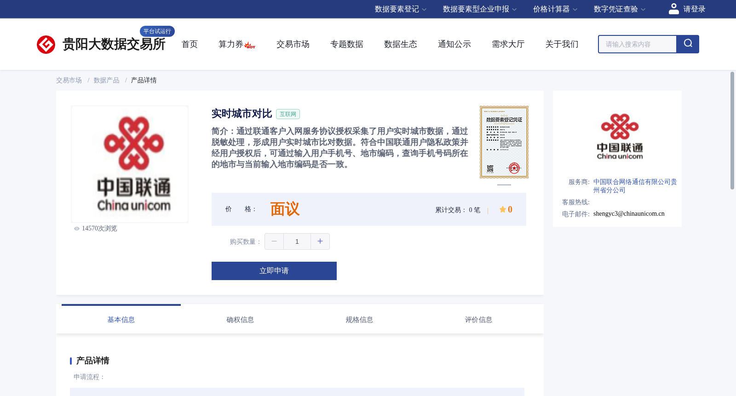The image size is (736, 396).
Task: Click the 请登录 login link
Action: pos(694,9)
